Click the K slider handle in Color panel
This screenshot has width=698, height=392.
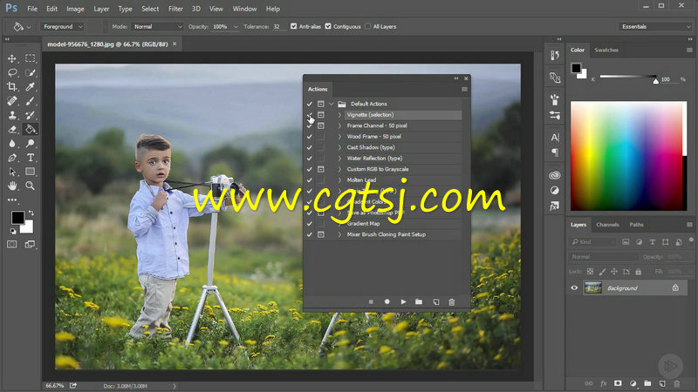(655, 81)
